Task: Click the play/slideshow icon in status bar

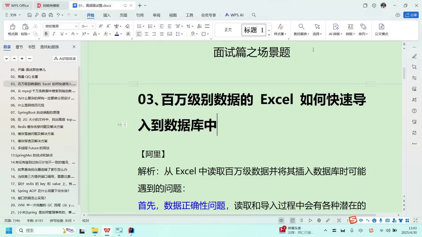Action: point(310,221)
